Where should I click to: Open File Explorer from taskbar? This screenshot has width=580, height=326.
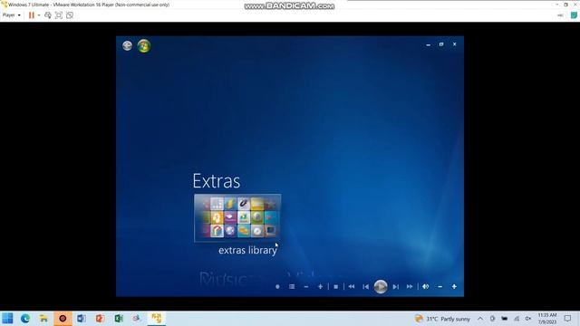43,318
